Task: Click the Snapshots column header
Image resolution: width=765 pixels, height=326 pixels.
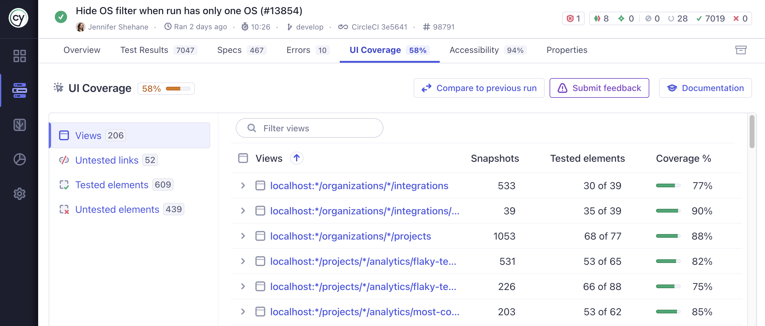Action: (x=495, y=158)
